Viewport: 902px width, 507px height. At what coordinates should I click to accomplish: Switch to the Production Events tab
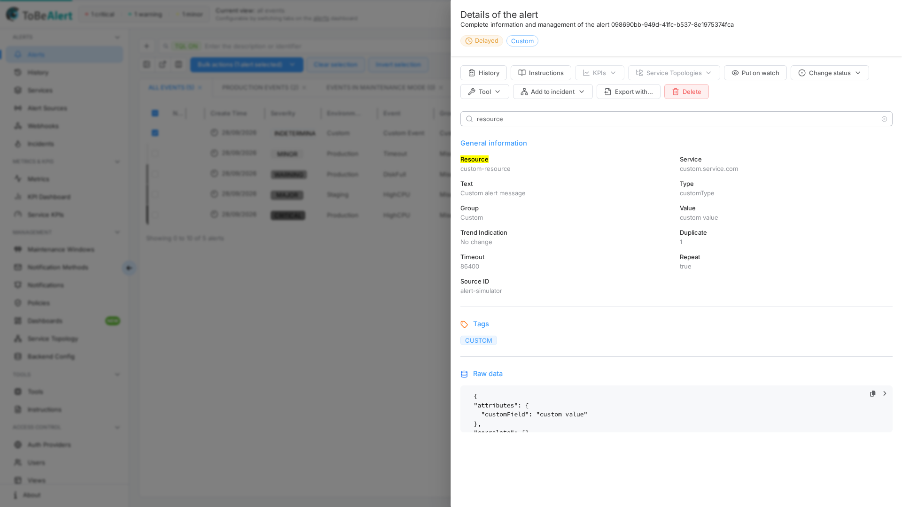click(260, 87)
